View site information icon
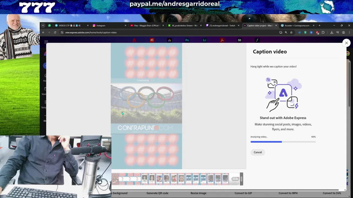This screenshot has height=198, width=353. [62, 32]
